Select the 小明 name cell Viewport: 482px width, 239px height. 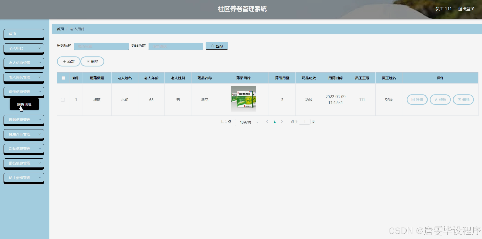125,100
